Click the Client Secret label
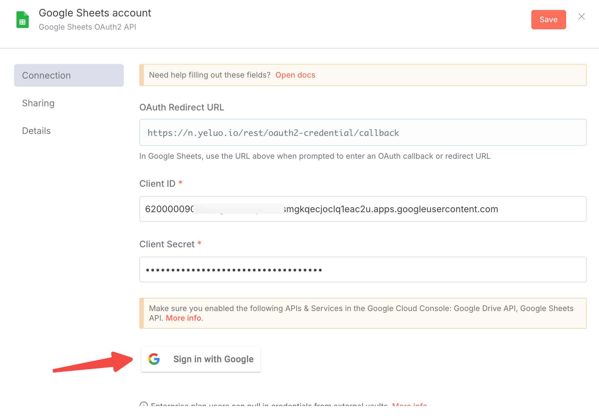 point(167,244)
